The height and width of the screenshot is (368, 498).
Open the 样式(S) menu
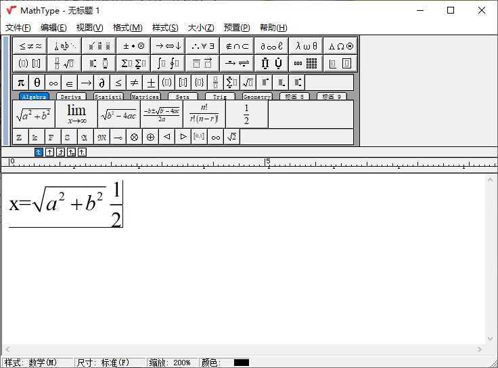coord(165,28)
